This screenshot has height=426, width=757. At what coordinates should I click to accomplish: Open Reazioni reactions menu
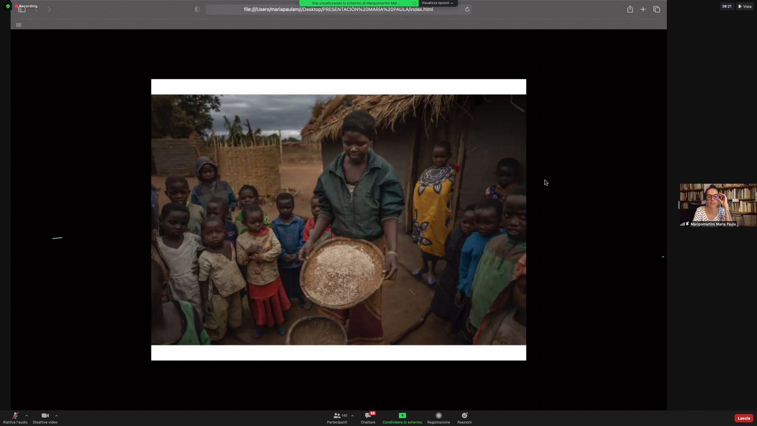click(x=464, y=418)
